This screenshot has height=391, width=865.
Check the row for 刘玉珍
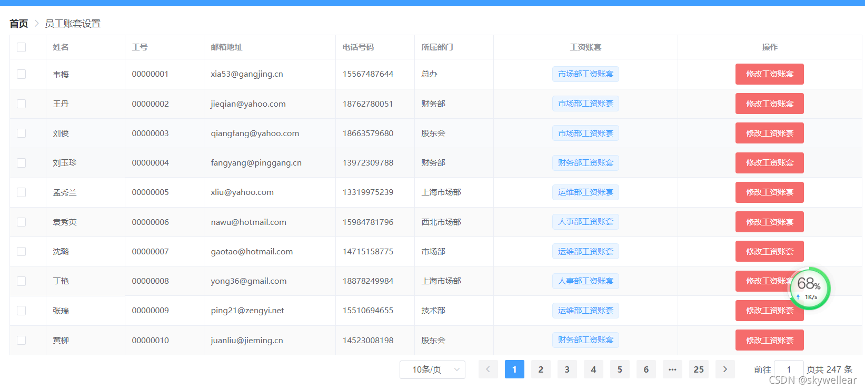click(22, 163)
